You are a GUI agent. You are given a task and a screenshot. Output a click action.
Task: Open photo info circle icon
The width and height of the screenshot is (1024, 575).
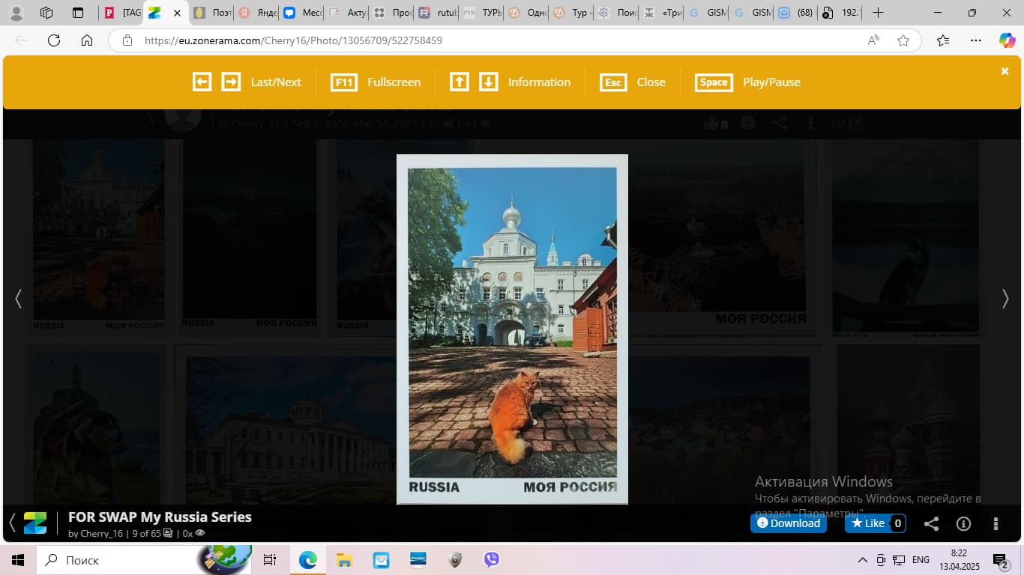pos(963,524)
